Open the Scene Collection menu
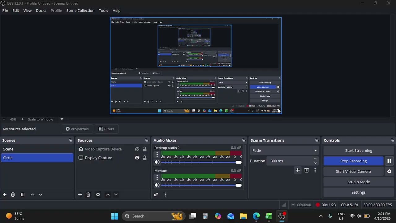The height and width of the screenshot is (223, 396). (x=80, y=11)
